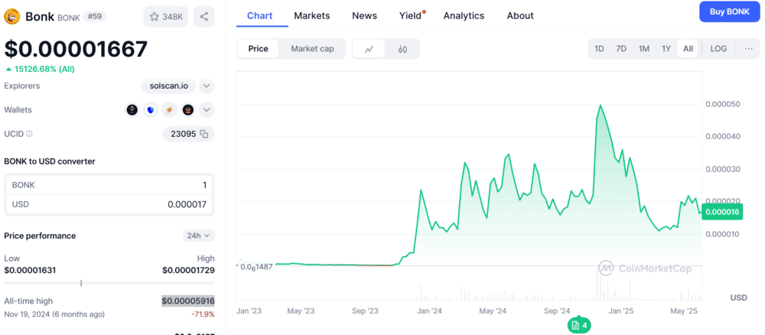Select the Price toggle
This screenshot has height=335, width=765.
(258, 49)
